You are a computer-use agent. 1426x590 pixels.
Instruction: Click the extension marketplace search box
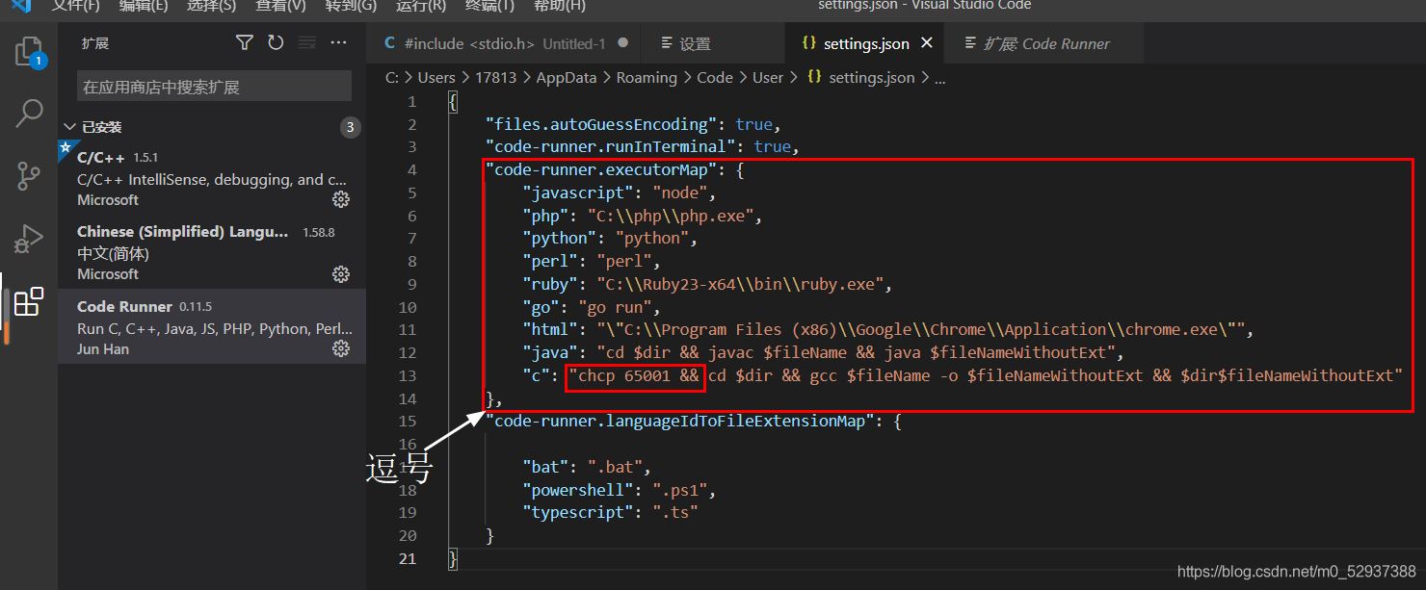click(214, 87)
